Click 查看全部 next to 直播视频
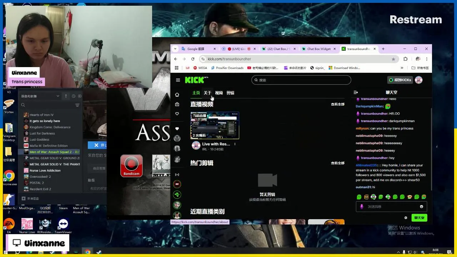Screen dimensions: 457x257 point(337,104)
